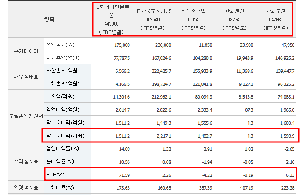The image size is (300, 195).
Task: Click operating profit value -1,965.0
Action: point(287,110)
